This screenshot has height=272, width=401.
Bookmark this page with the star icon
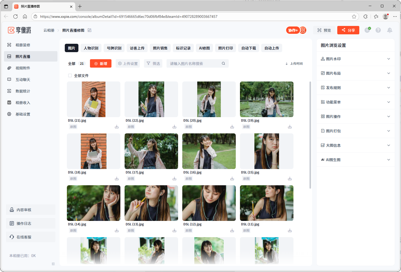(x=354, y=17)
